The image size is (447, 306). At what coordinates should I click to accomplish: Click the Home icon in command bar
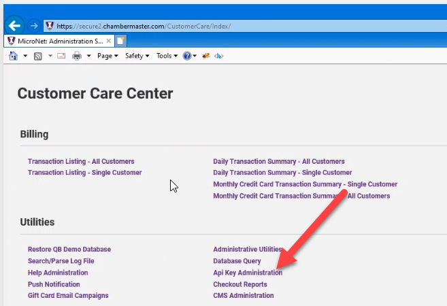click(x=13, y=56)
